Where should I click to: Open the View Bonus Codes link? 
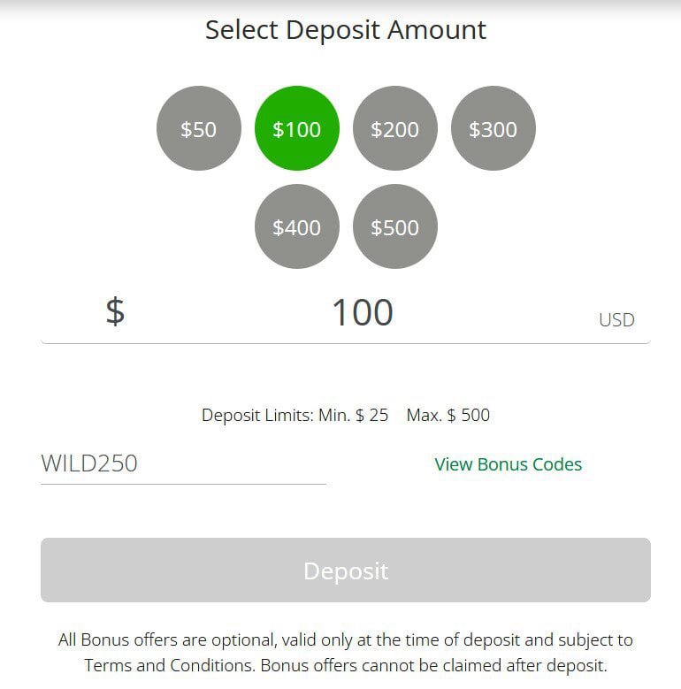pos(508,464)
